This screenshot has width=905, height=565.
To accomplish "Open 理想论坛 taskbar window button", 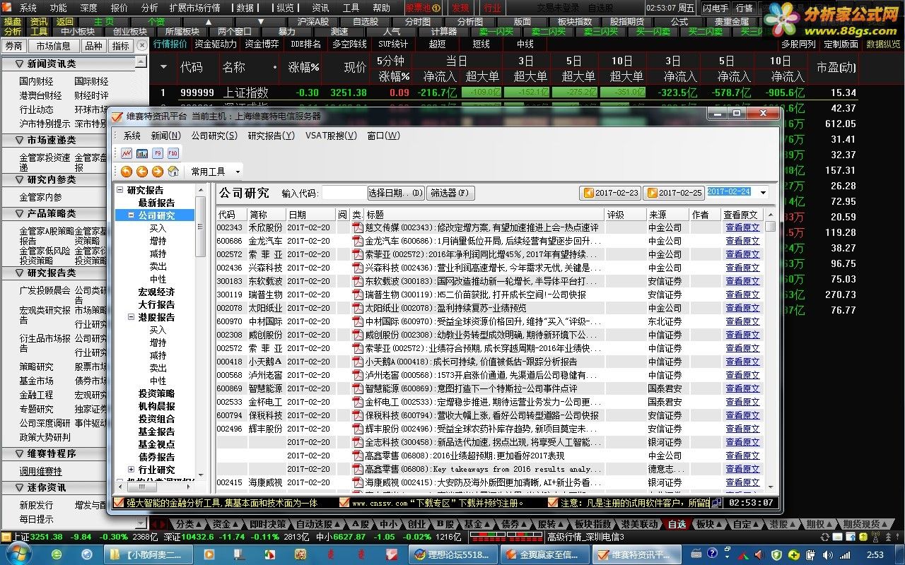I will click(x=452, y=555).
